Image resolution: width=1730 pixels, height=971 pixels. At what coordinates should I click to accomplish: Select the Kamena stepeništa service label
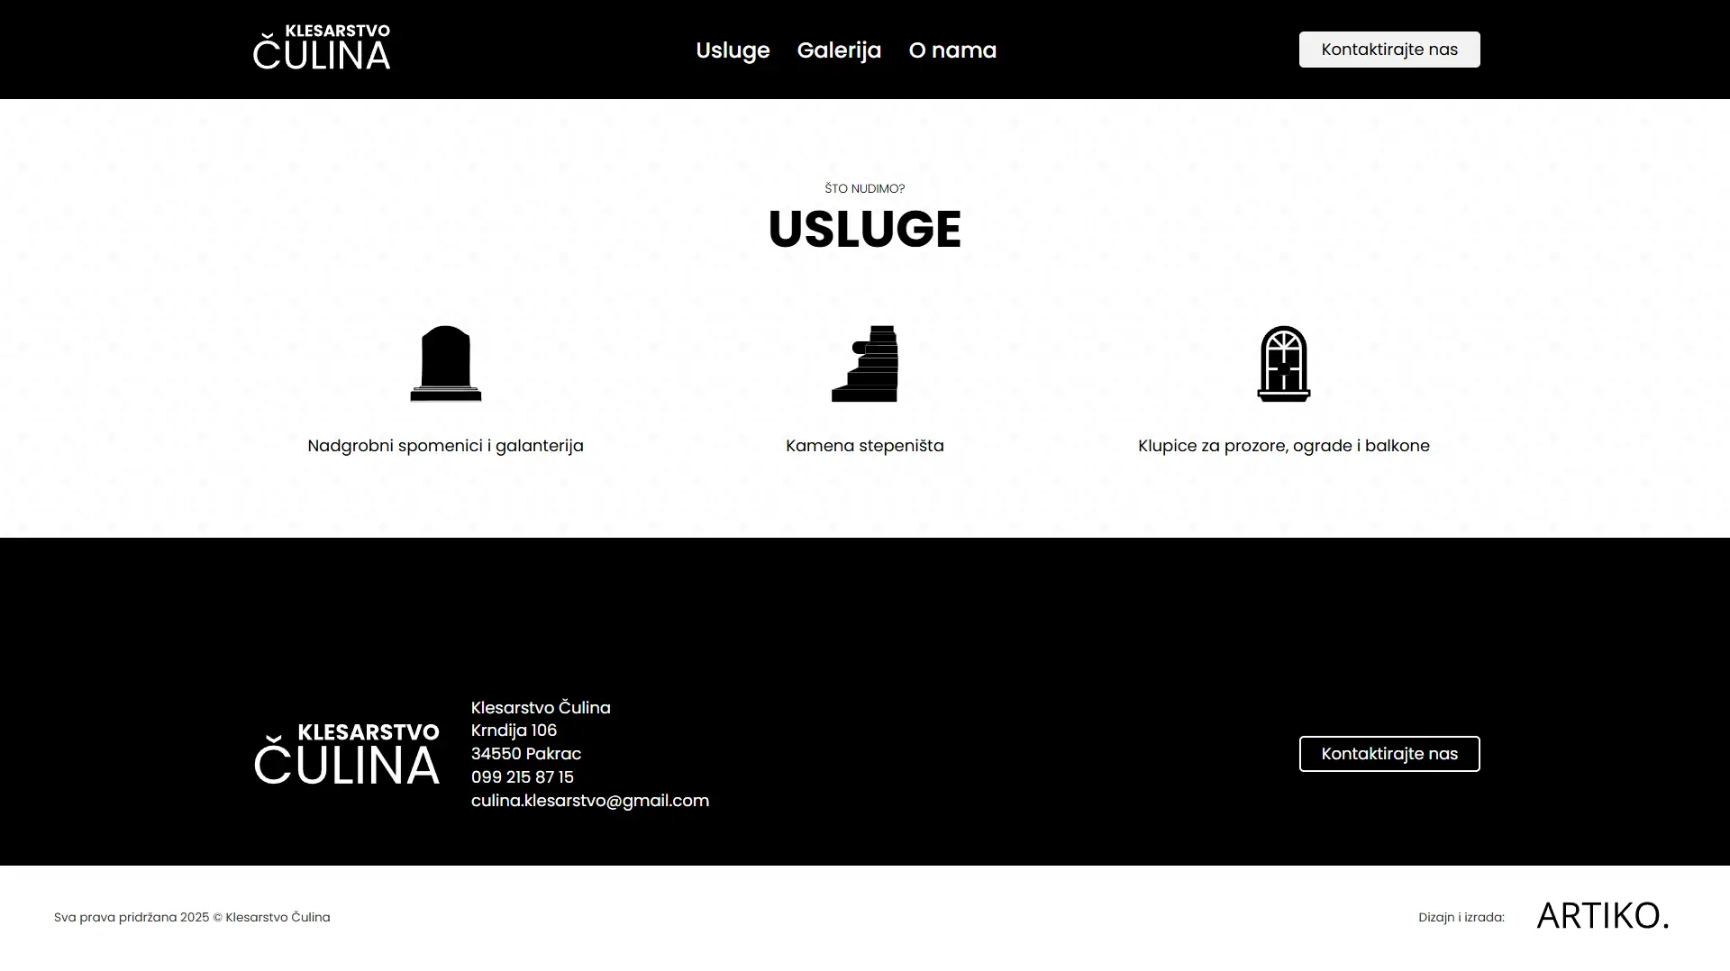[x=865, y=446]
